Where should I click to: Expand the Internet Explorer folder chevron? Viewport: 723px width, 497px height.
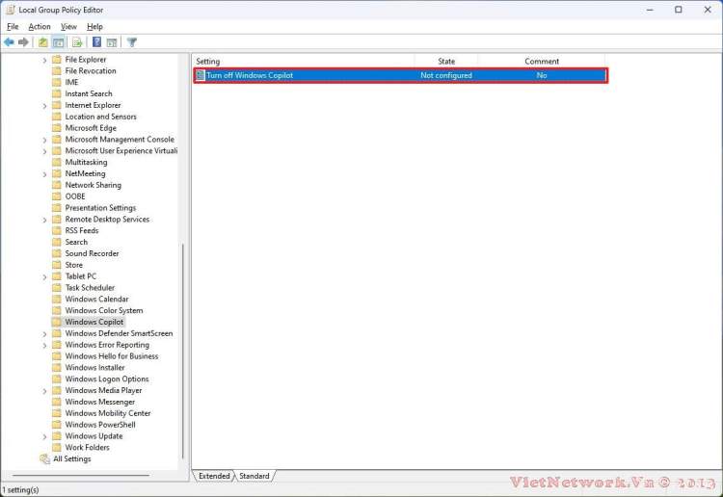click(x=45, y=105)
